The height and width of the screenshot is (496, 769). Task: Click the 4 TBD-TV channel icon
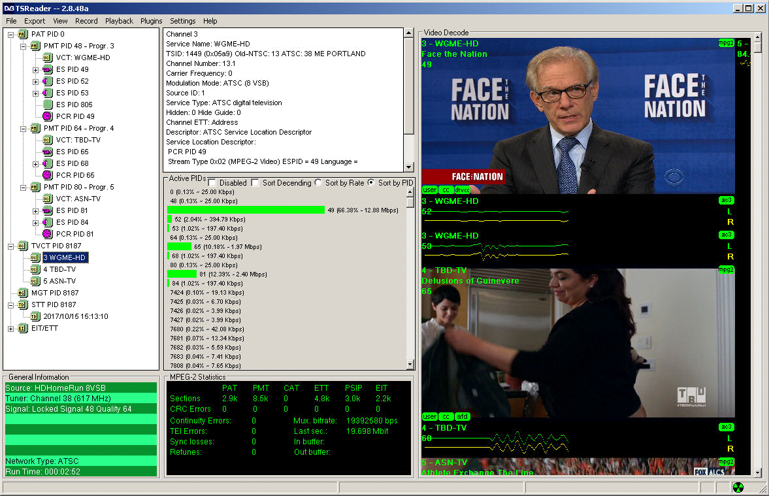point(35,269)
